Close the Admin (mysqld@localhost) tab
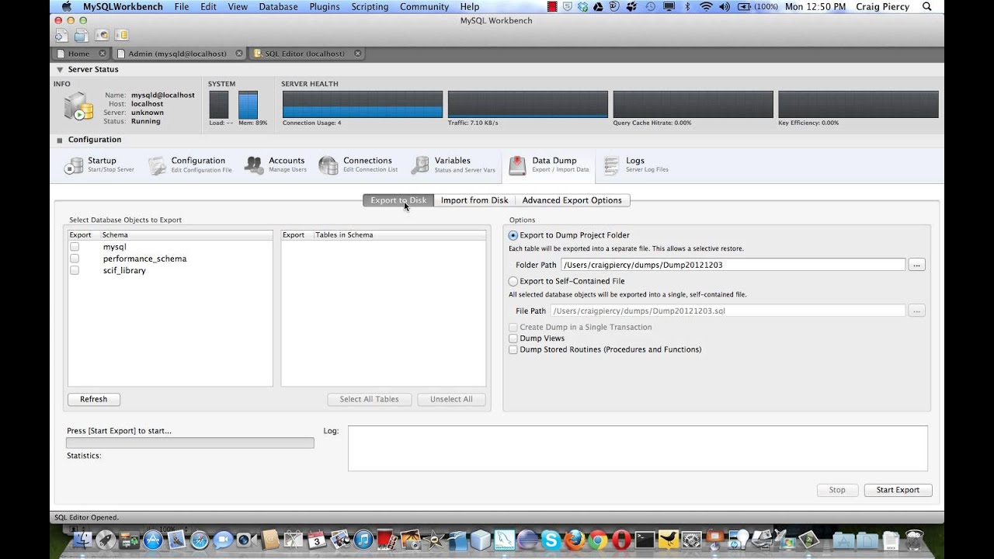 click(x=239, y=54)
